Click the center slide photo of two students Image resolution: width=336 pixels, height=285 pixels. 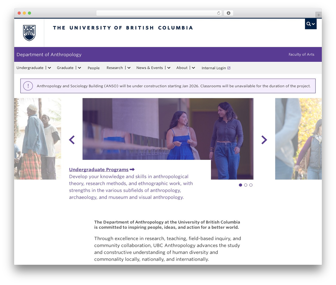(x=168, y=129)
